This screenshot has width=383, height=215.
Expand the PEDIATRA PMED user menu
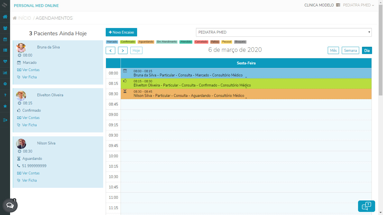click(x=358, y=5)
